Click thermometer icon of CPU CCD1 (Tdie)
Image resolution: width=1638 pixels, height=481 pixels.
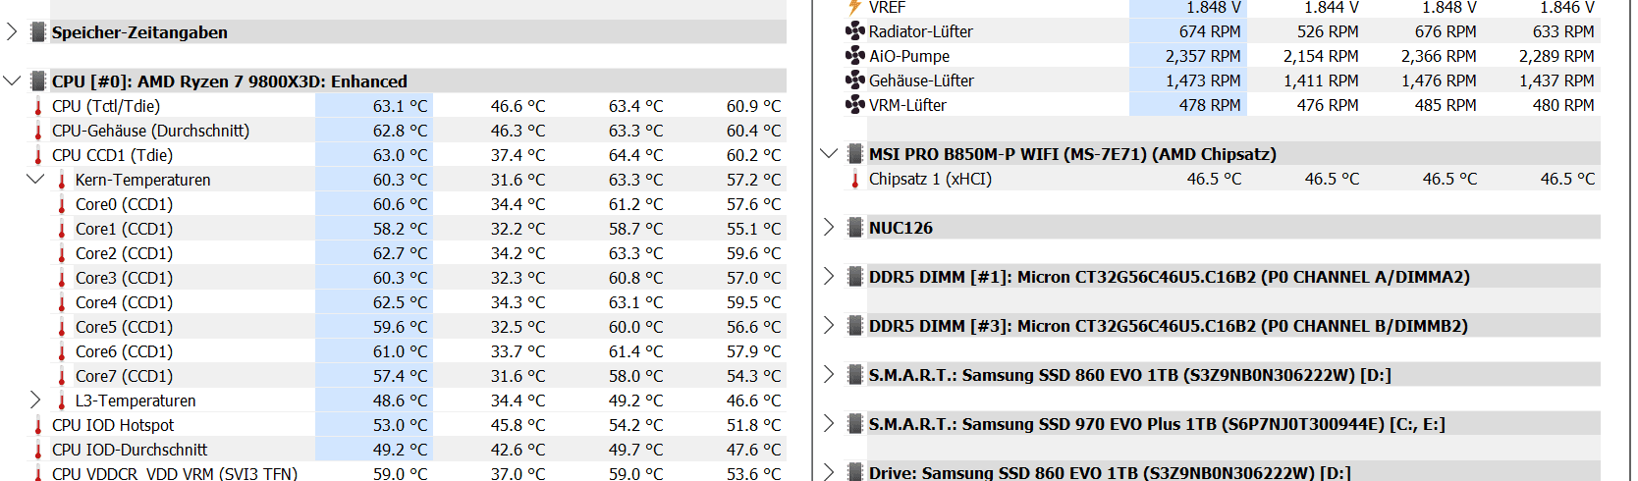(x=38, y=155)
